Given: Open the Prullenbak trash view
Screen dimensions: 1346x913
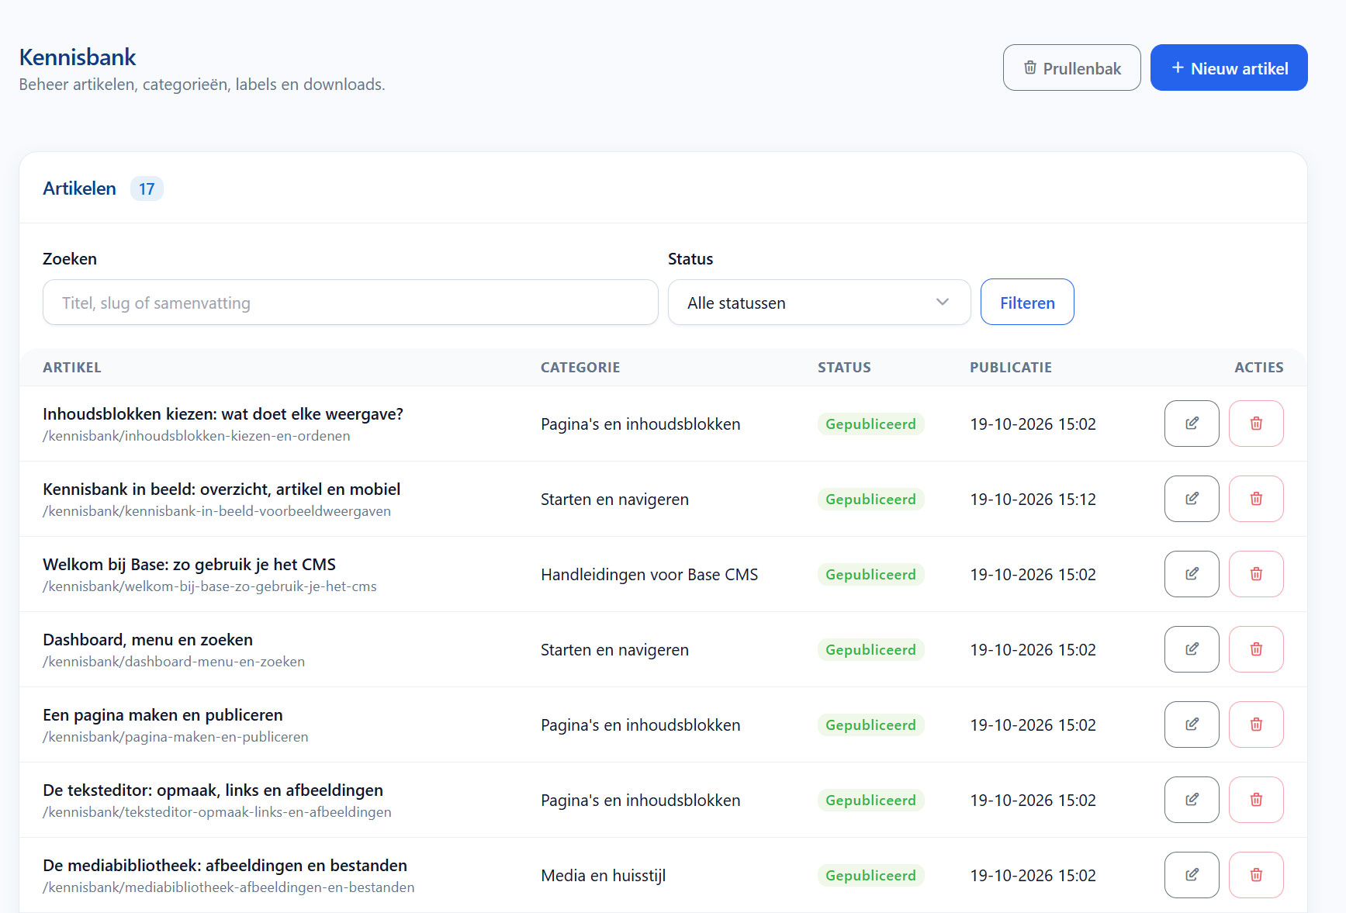Looking at the screenshot, I should click(x=1071, y=67).
